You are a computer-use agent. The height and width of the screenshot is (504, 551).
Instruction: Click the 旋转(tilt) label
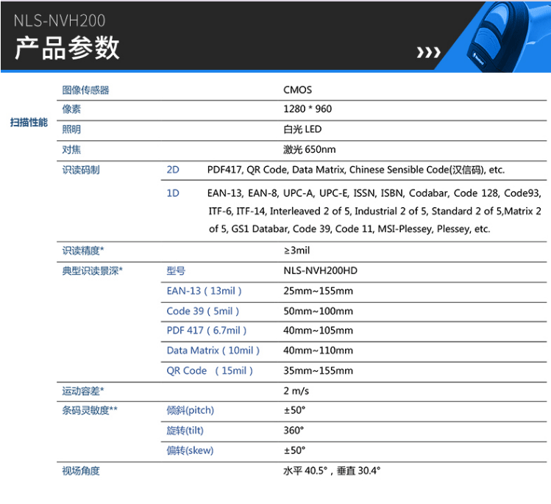point(185,431)
